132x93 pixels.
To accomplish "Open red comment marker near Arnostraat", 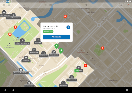I will tap(85, 65).
